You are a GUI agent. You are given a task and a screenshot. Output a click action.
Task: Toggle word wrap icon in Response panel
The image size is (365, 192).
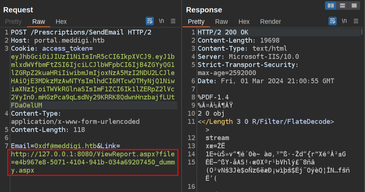tap(332, 21)
